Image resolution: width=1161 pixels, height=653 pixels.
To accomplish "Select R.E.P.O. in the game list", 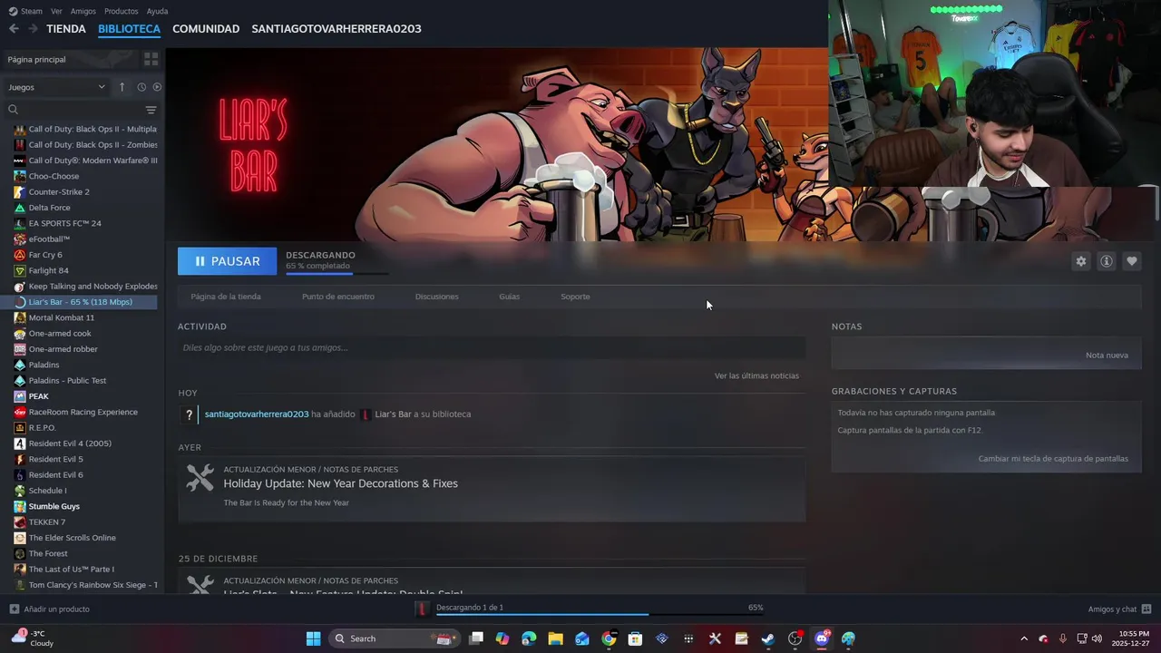I will point(42,428).
